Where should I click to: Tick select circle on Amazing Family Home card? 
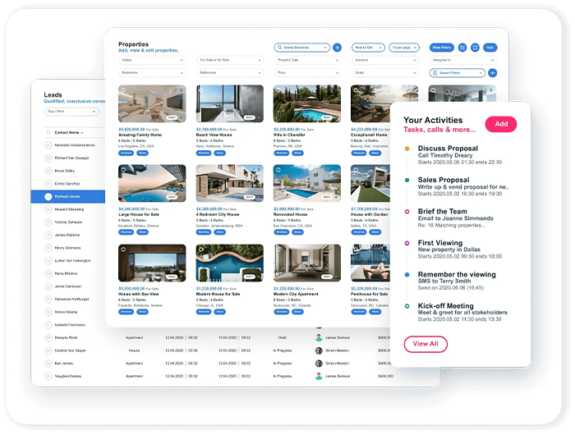pos(123,90)
